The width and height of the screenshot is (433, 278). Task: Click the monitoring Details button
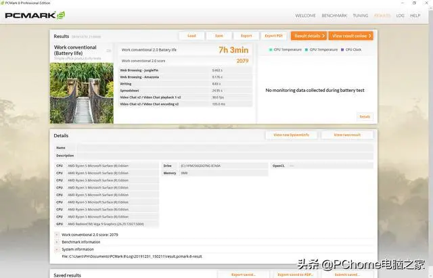coord(365,117)
